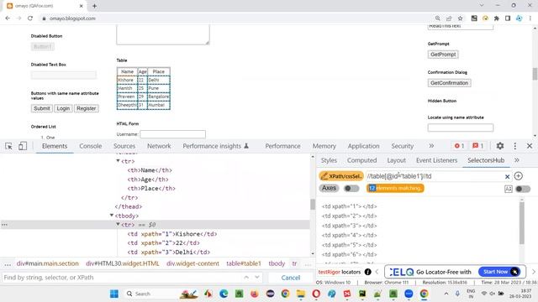Open the Performance insights tab
538x302 pixels.
tap(215, 146)
